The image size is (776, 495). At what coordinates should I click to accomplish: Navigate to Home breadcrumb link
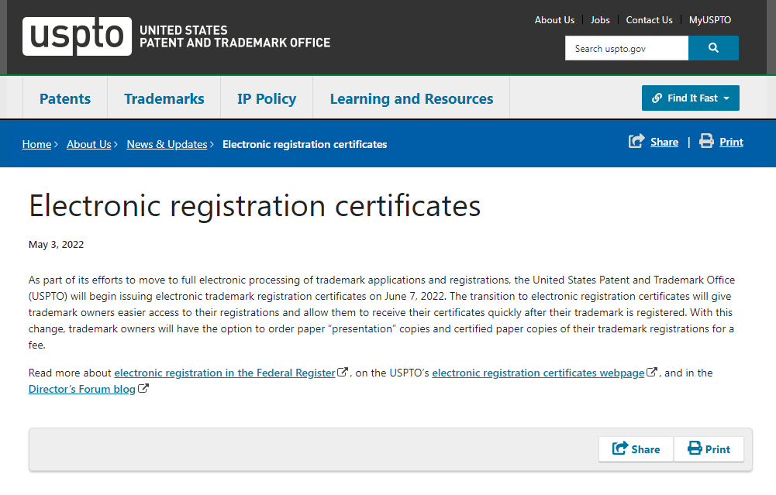tap(36, 144)
